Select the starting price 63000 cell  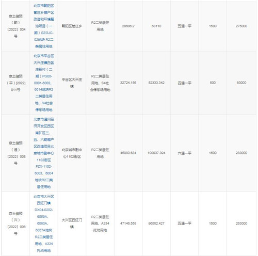tap(241, 83)
